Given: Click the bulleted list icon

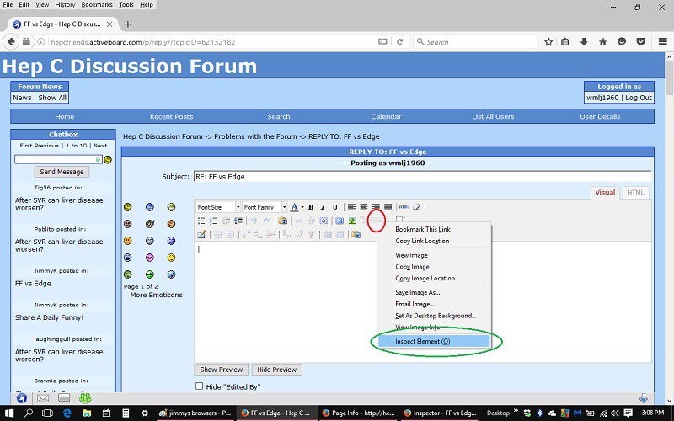Looking at the screenshot, I should click(201, 221).
